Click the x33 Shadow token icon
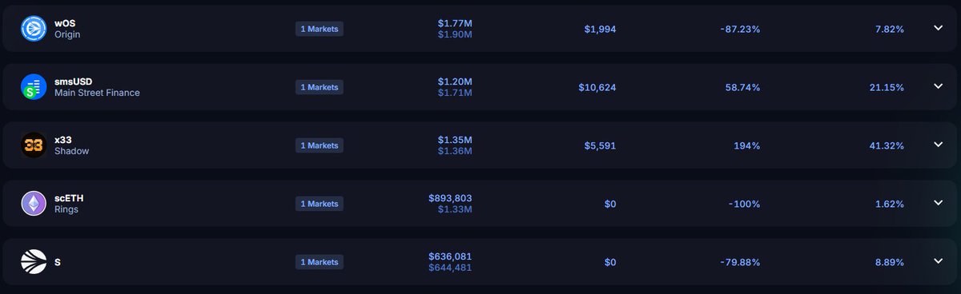Viewport: 961px width, 294px height. tap(34, 145)
